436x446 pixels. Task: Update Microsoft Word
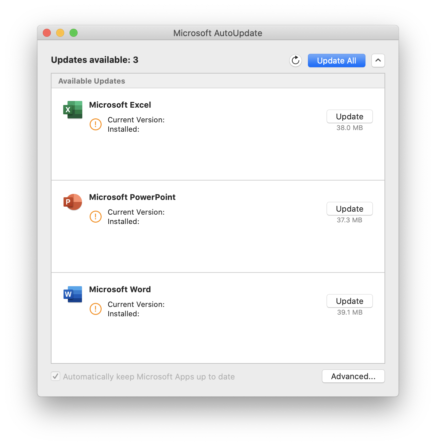click(x=349, y=301)
